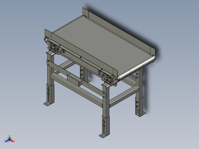The width and height of the screenshot is (199, 149).
Task: Select the foot plate of the frontmost leg
Action: 103,136
